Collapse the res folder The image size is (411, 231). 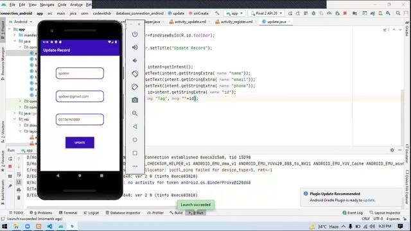15,119
